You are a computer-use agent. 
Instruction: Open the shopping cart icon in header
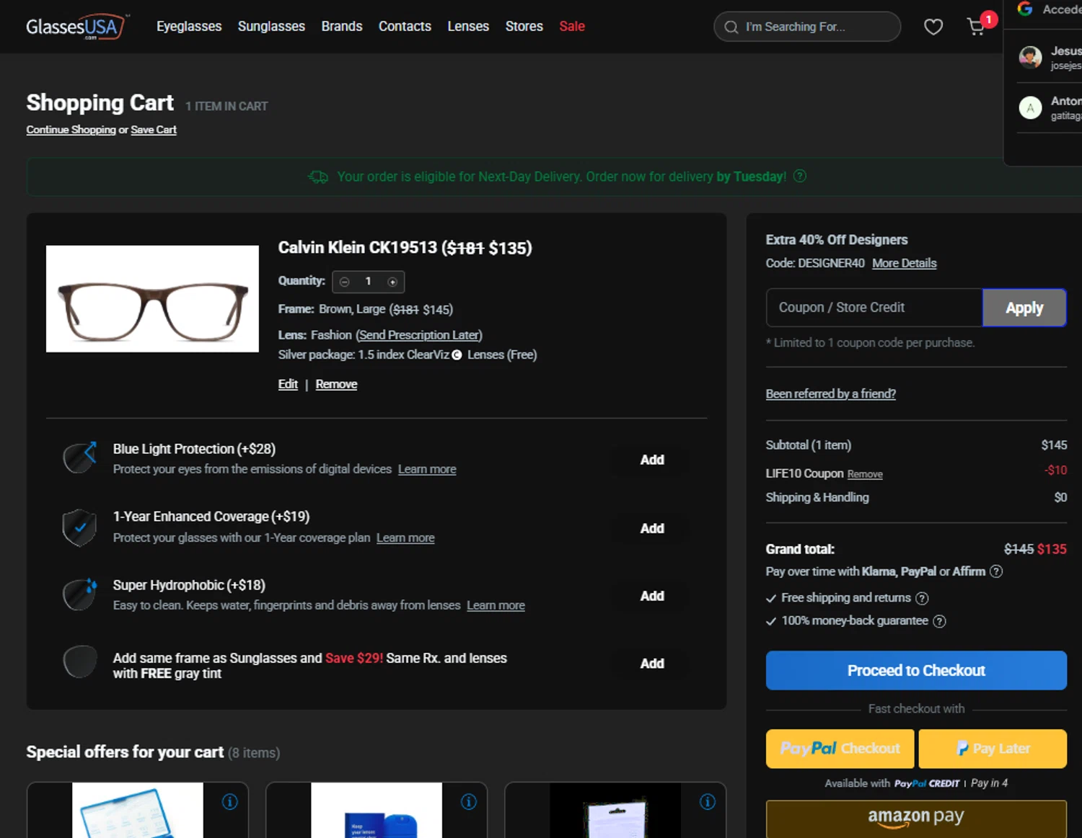tap(976, 27)
